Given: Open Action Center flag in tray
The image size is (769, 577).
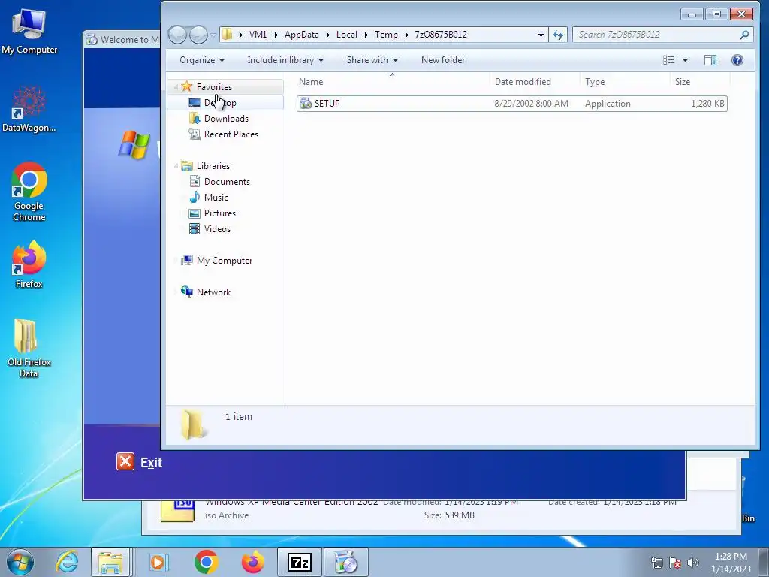Looking at the screenshot, I should [675, 563].
